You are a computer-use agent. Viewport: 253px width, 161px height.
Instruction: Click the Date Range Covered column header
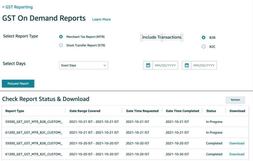(85, 111)
